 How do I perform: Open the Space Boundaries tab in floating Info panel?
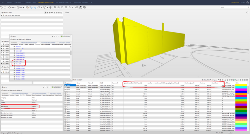pyautogui.click(x=46, y=44)
